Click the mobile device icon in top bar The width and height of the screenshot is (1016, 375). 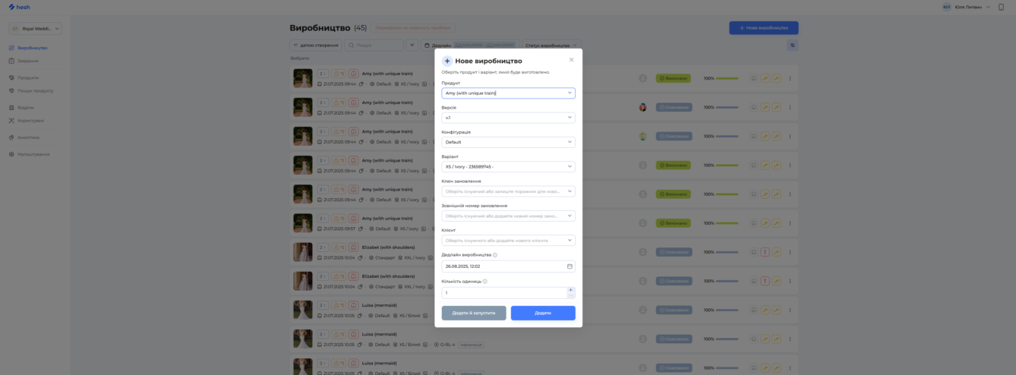(x=1001, y=7)
